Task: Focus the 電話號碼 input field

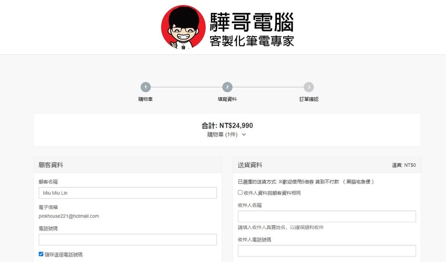Action: 127,240
